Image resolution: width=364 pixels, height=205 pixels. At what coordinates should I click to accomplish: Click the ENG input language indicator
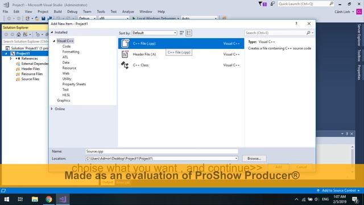click(x=325, y=199)
